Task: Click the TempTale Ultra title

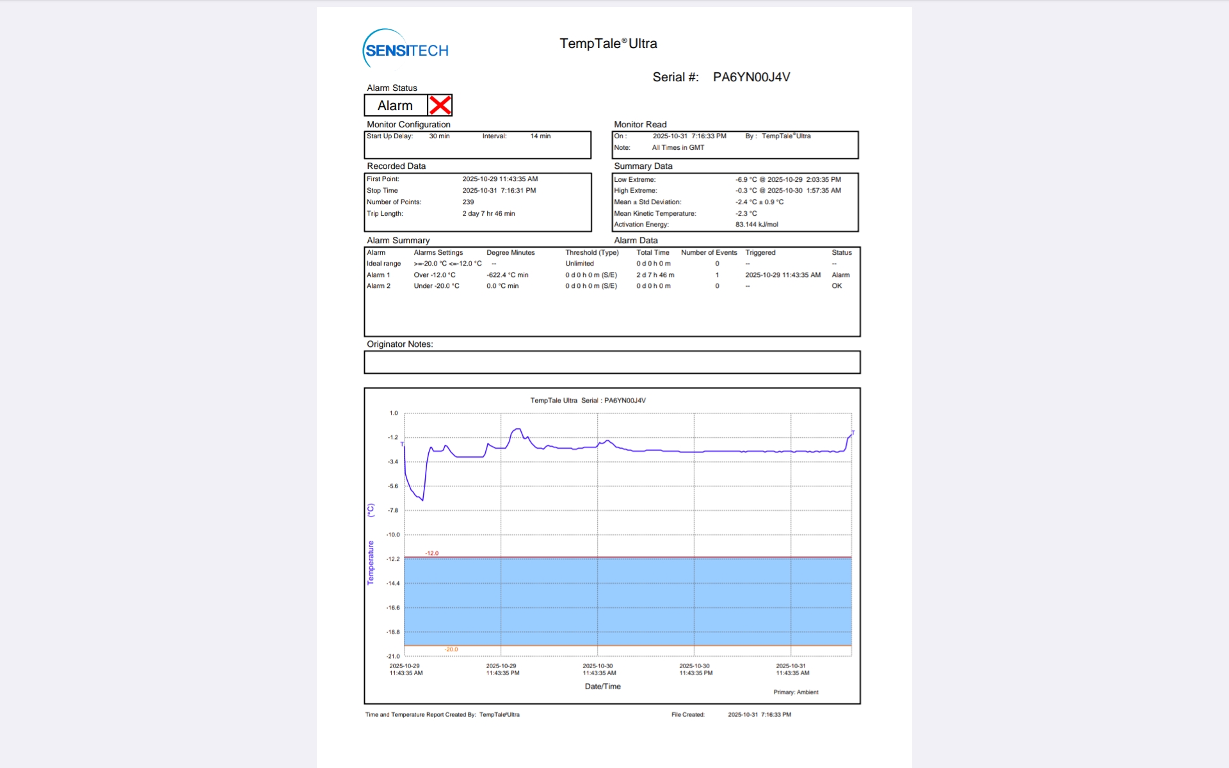Action: 608,44
